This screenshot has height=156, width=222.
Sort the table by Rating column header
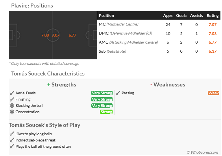[213, 16]
